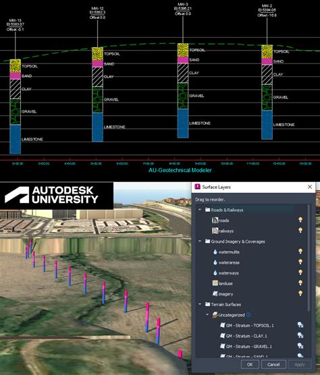The width and height of the screenshot is (320, 375).
Task: Select the imagery layer name
Action: click(225, 294)
